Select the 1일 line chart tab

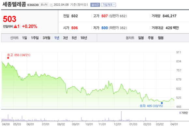coord(24,38)
